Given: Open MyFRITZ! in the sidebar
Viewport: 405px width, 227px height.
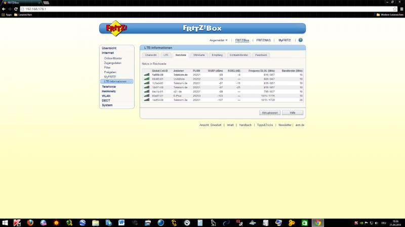Looking at the screenshot, I should pyautogui.click(x=110, y=77).
